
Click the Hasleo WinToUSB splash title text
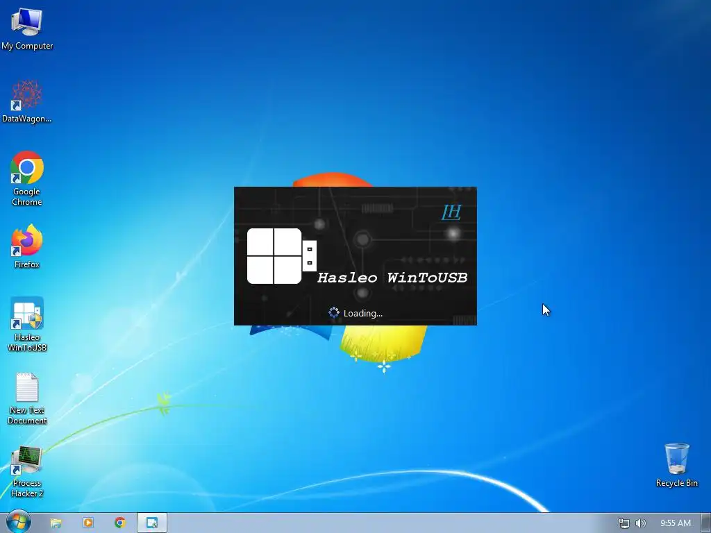pyautogui.click(x=392, y=278)
